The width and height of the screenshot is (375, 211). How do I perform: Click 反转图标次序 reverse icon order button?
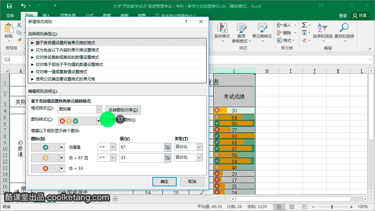123,110
